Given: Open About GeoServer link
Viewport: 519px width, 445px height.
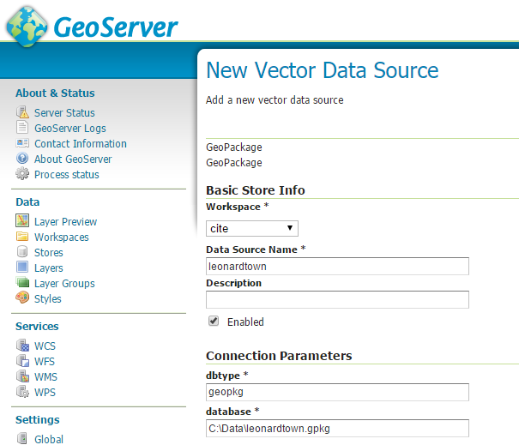Looking at the screenshot, I should pos(73,159).
